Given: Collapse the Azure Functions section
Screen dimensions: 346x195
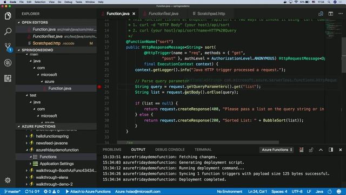Looking at the screenshot, I should click(19, 126).
